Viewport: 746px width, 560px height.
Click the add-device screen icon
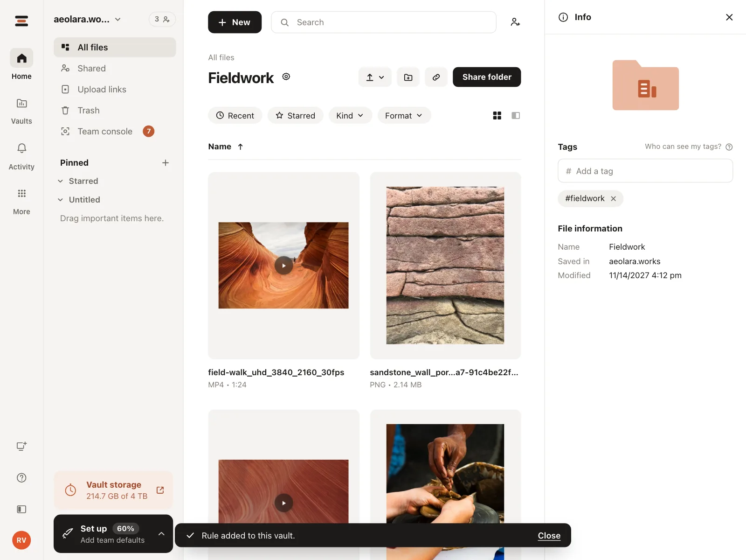point(21,446)
